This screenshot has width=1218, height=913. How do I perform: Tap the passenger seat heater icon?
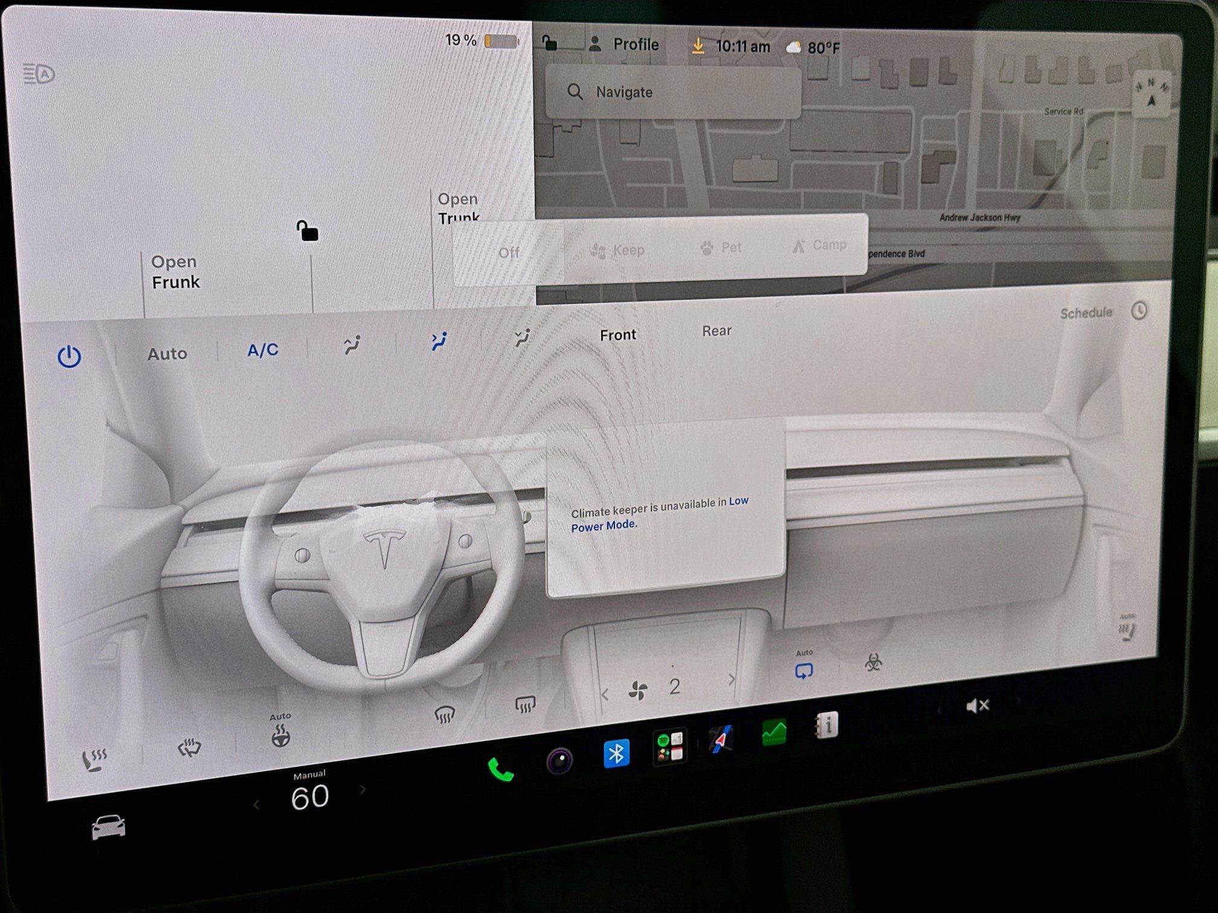coord(1127,629)
